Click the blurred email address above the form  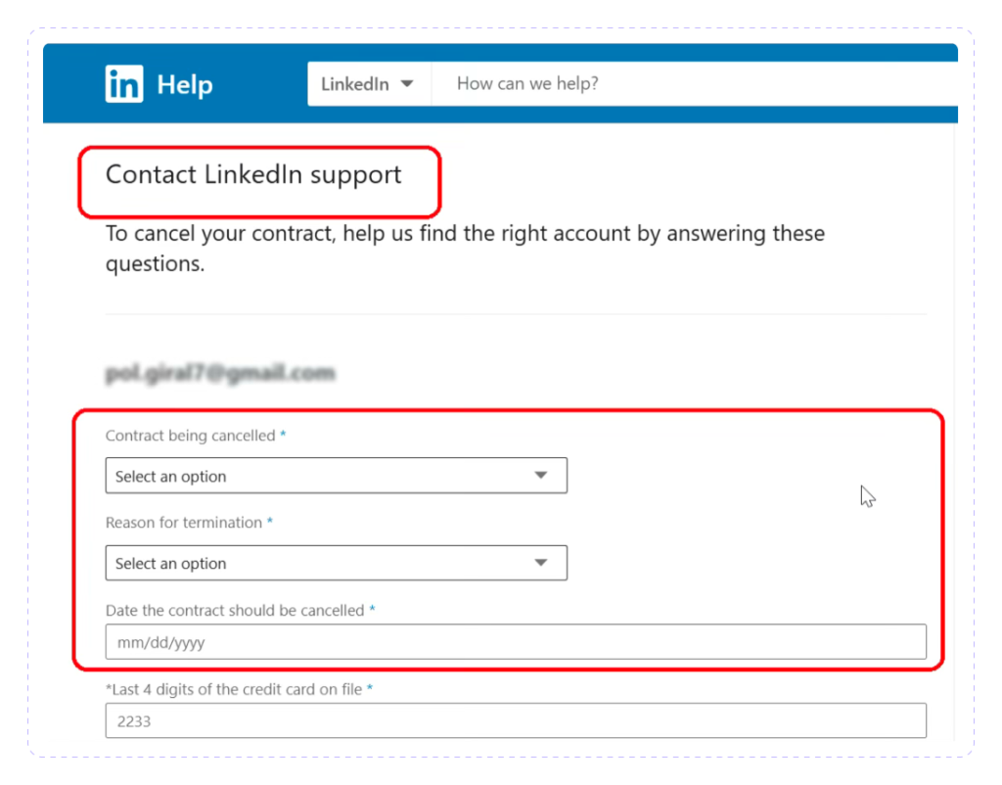tap(220, 374)
